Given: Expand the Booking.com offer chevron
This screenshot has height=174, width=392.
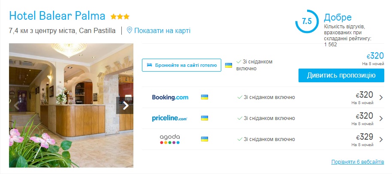Looking at the screenshot, I should pyautogui.click(x=381, y=97).
